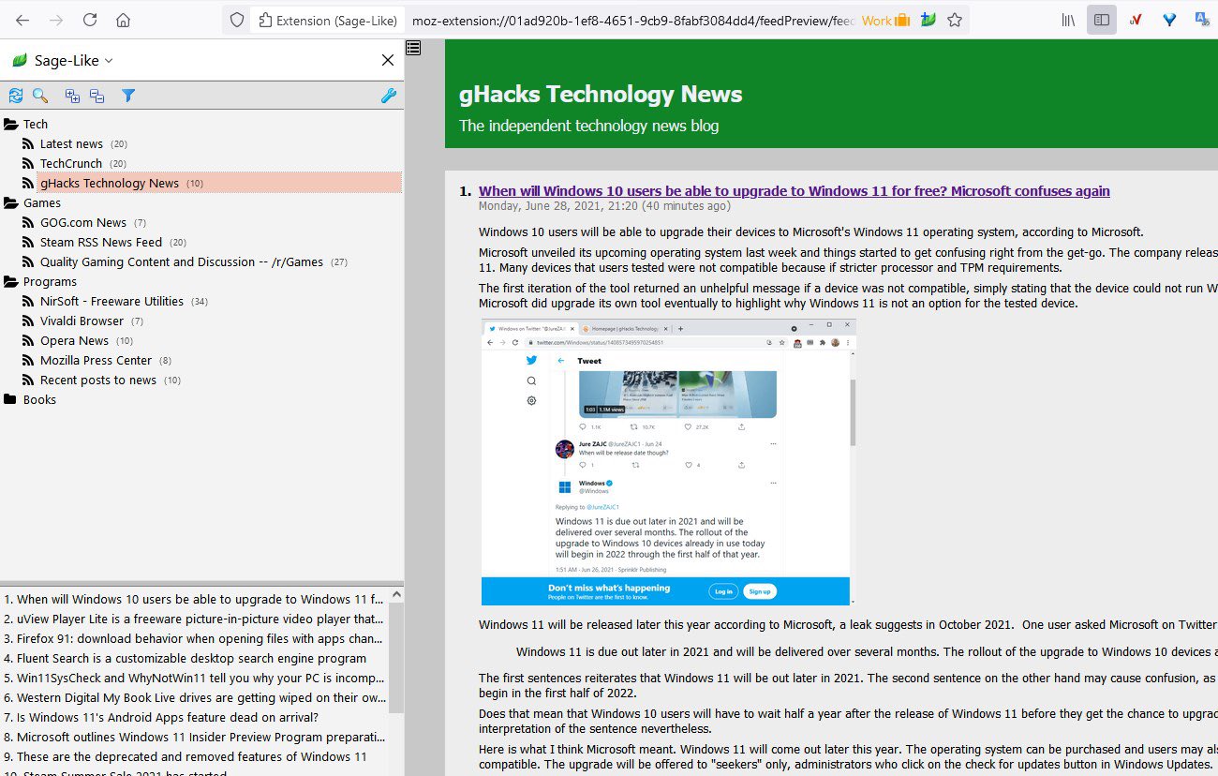Viewport: 1218px width, 776px height.
Task: Click the jump-list icon above the feed preview
Action: click(x=413, y=47)
